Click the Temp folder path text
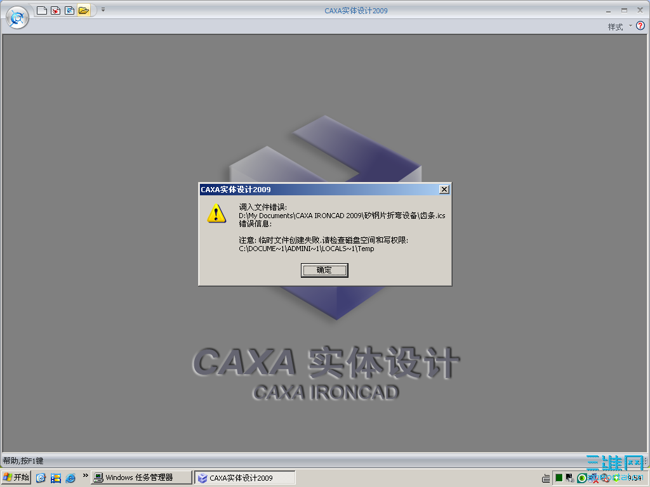Image resolution: width=650 pixels, height=487 pixels. pyautogui.click(x=307, y=249)
